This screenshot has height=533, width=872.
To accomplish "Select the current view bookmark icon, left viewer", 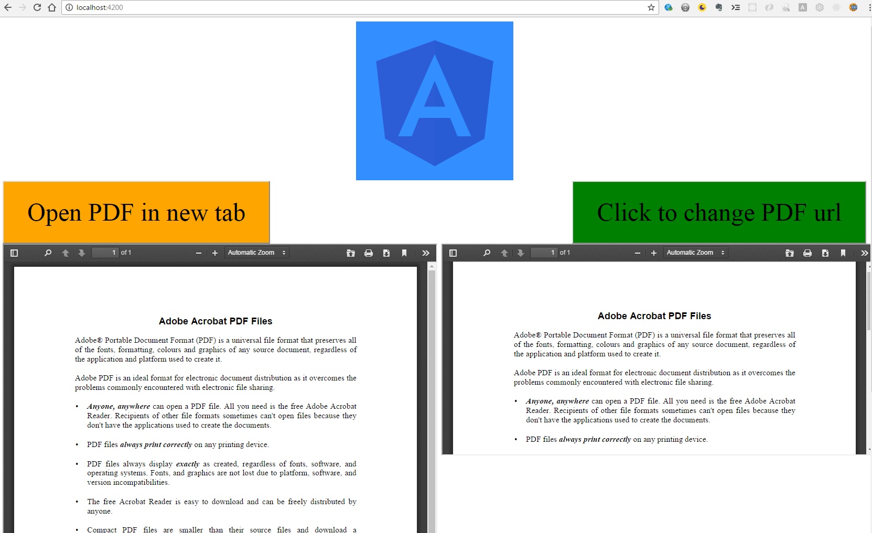I will (404, 253).
